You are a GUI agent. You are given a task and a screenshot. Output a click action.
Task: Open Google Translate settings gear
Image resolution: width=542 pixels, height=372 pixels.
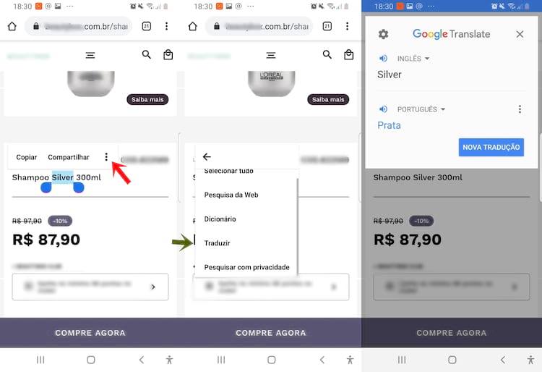383,34
